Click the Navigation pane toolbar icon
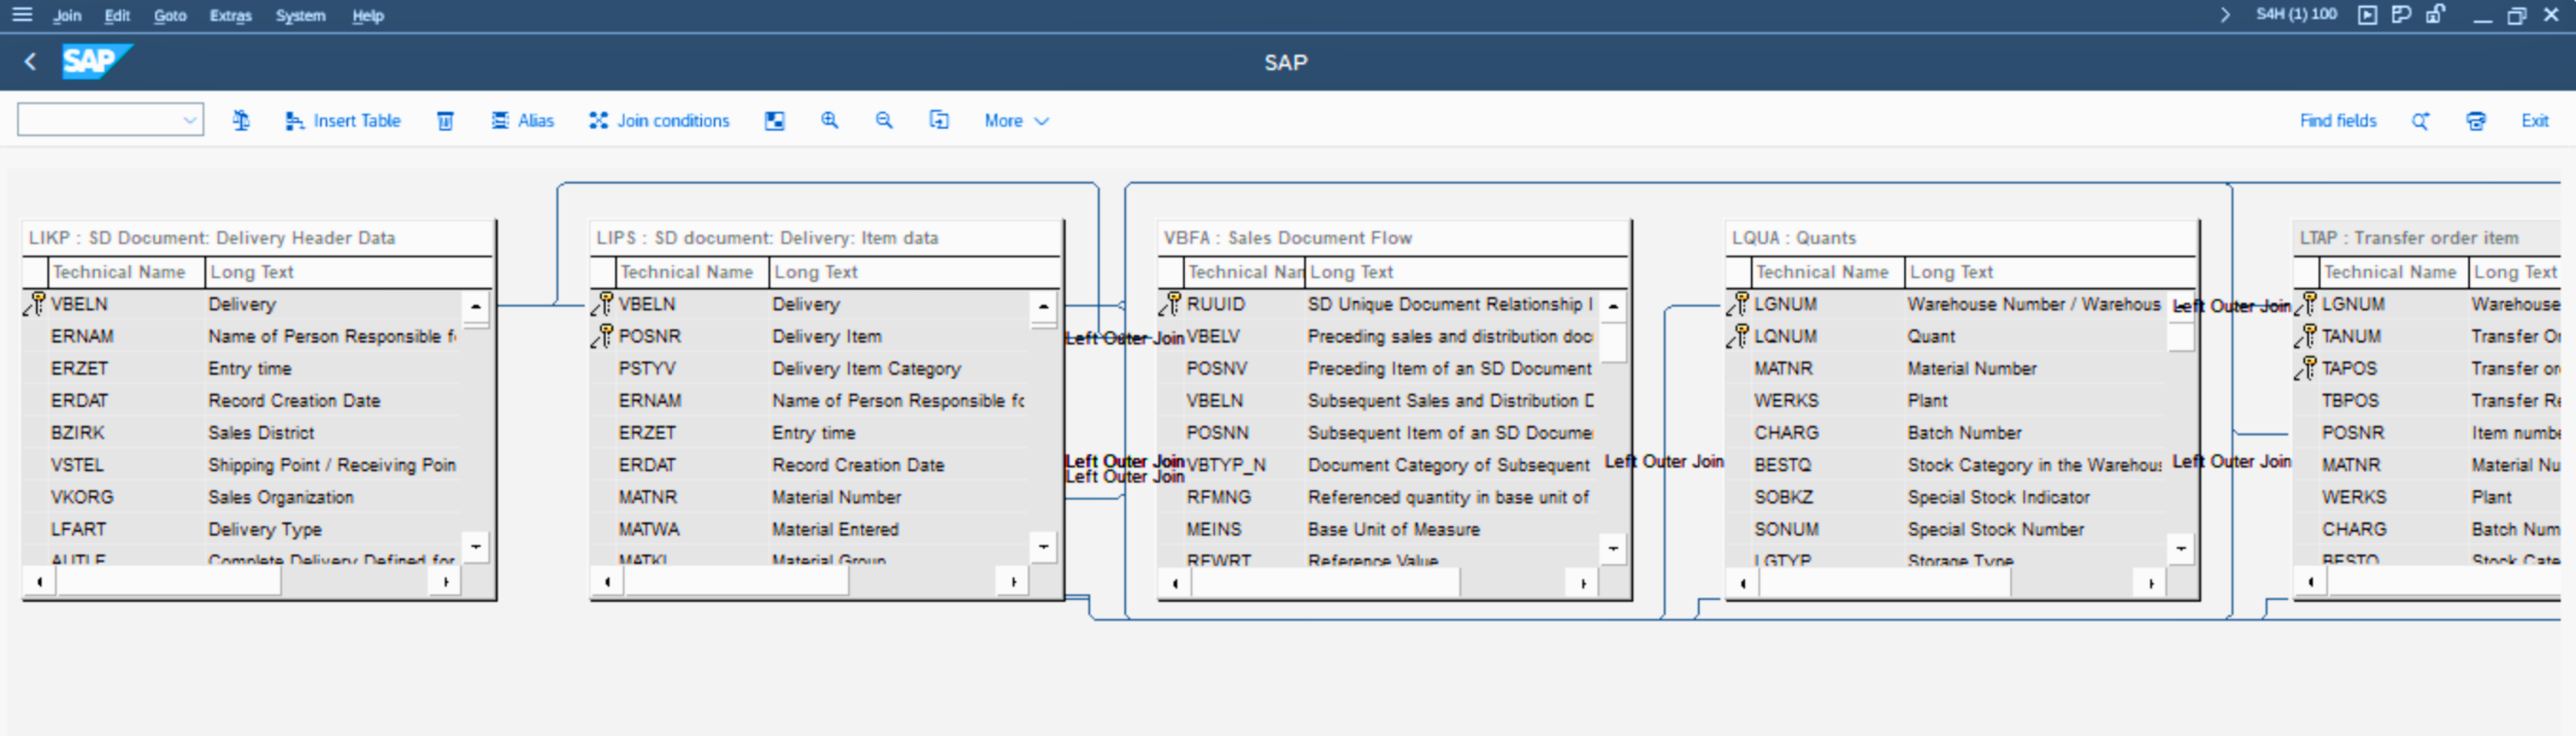2576x736 pixels. pos(774,121)
